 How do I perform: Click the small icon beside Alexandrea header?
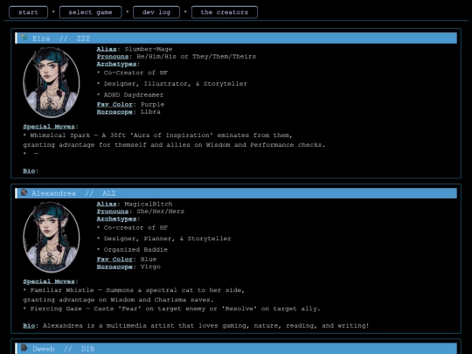click(24, 192)
